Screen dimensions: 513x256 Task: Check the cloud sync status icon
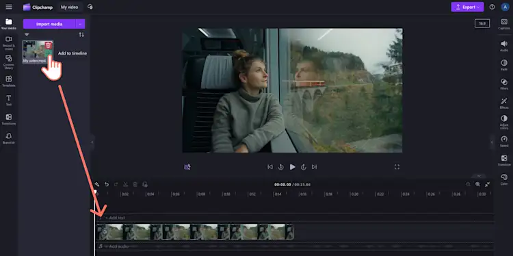(90, 7)
